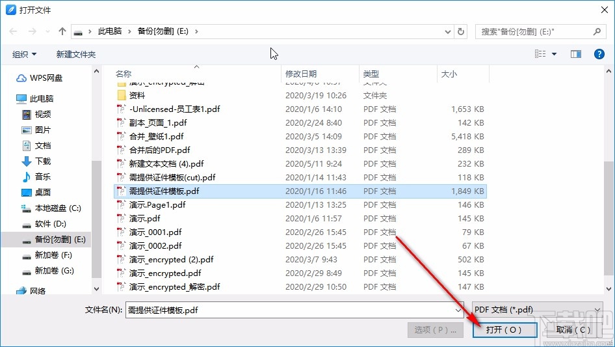Click the chevron after 备份[勿删] (E:) in path
Viewport: 615px width, 347px height.
(196, 31)
